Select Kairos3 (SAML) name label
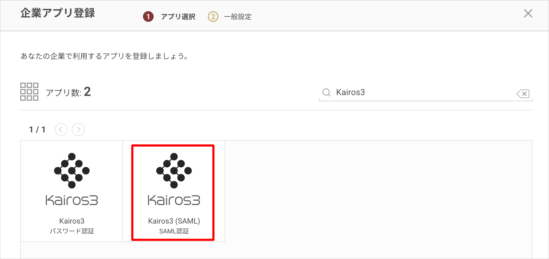The height and width of the screenshot is (259, 549). pos(174,221)
